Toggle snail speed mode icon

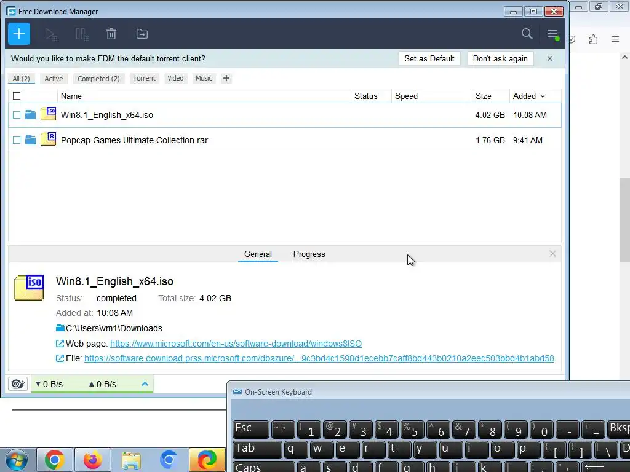pos(18,384)
